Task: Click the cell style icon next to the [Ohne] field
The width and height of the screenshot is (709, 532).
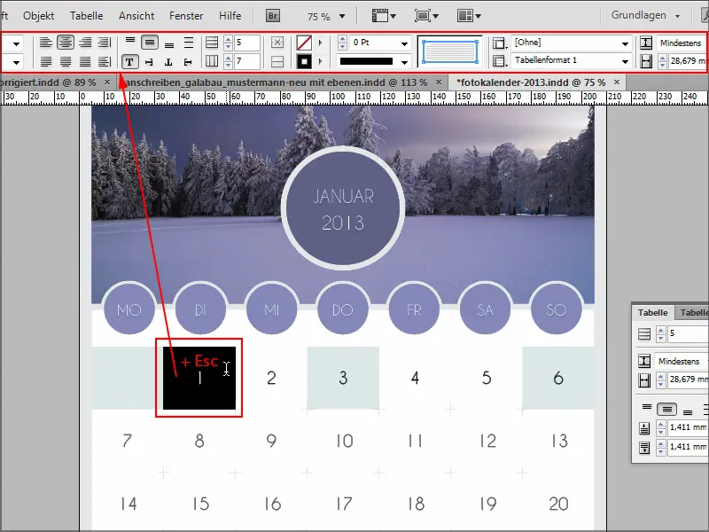Action: (500, 42)
